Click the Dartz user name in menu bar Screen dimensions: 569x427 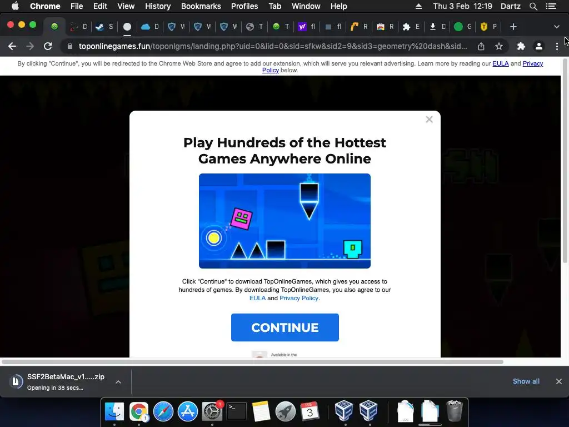510,6
